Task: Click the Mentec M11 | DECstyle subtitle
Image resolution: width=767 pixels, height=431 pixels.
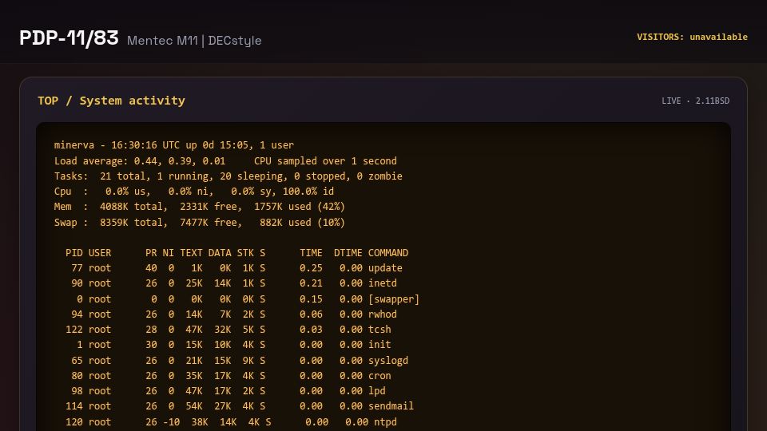Action: point(194,41)
